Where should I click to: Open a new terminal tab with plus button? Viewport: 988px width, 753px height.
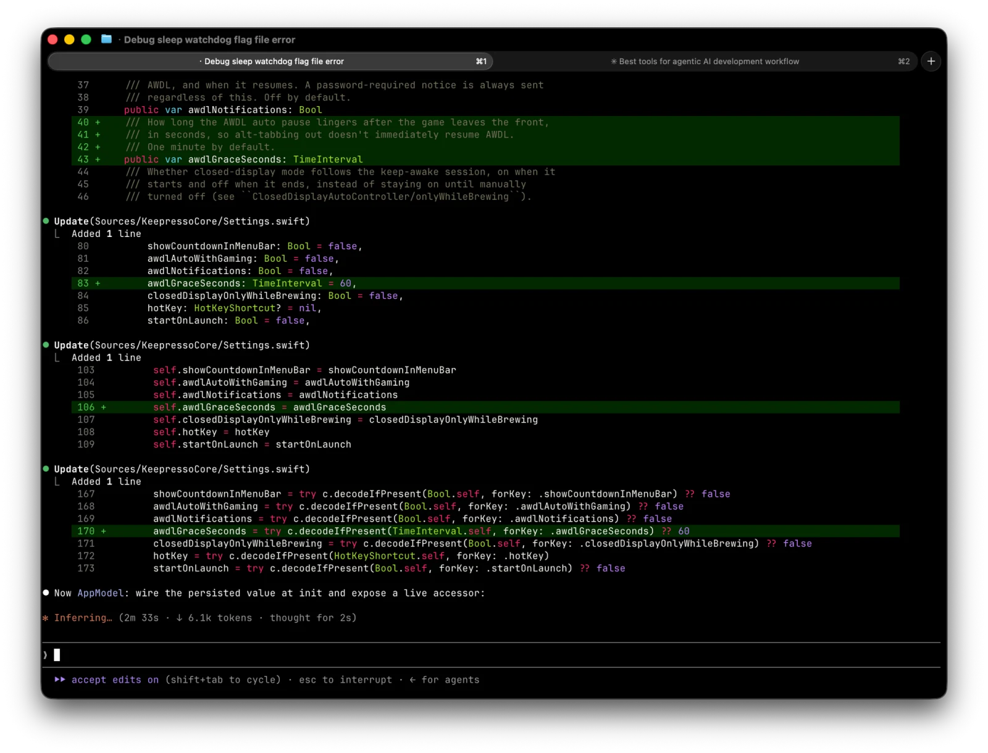pyautogui.click(x=931, y=61)
